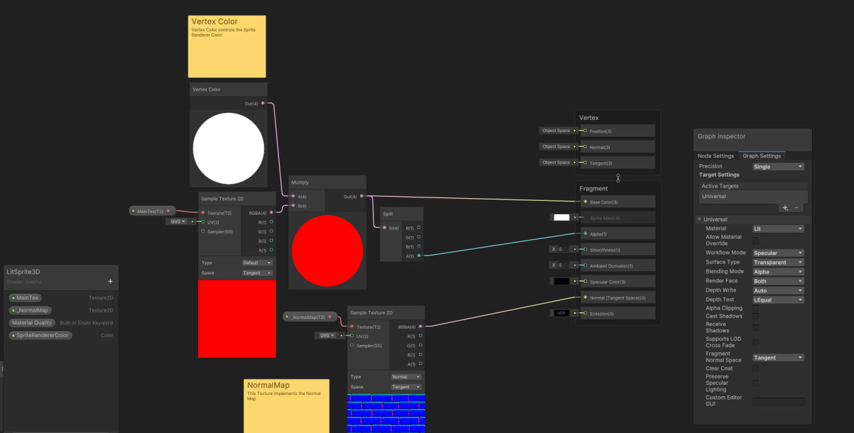The image size is (854, 433).
Task: Switch to the Graph Settings tab
Action: 762,155
